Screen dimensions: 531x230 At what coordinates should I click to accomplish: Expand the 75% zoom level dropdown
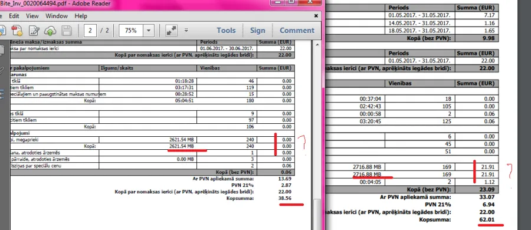click(x=148, y=31)
